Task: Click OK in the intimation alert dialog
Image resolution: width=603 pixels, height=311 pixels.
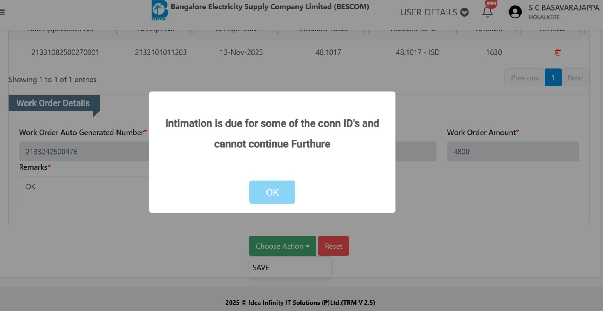Action: (272, 192)
